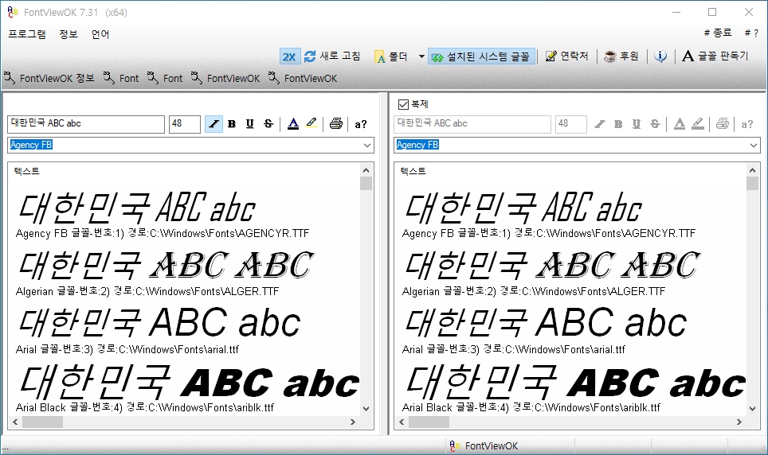Click left list scroll down arrow
The width and height of the screenshot is (768, 455).
pyautogui.click(x=366, y=409)
